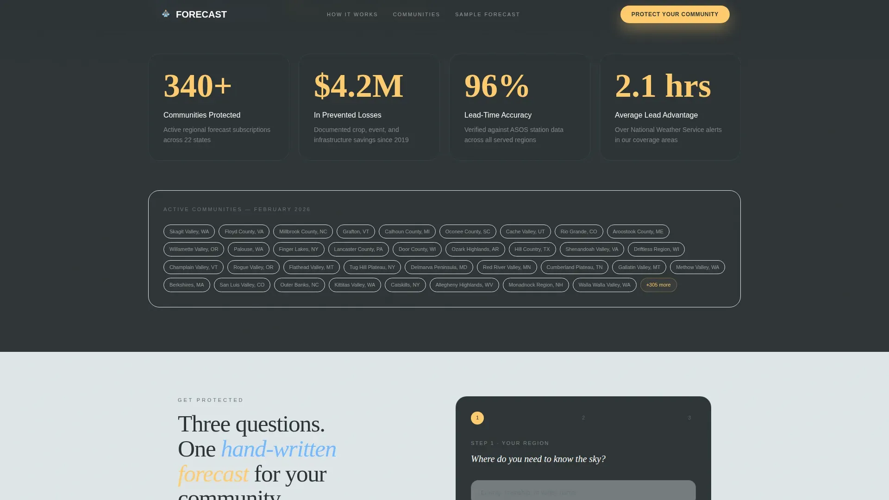The image size is (889, 500).
Task: Select the Tug Hill Plateau, NY chip
Action: [372, 267]
